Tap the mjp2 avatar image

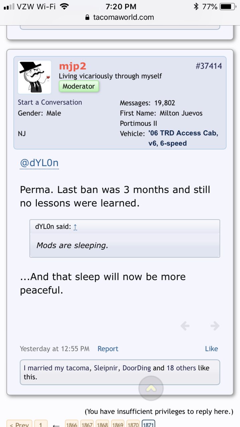(x=34, y=77)
